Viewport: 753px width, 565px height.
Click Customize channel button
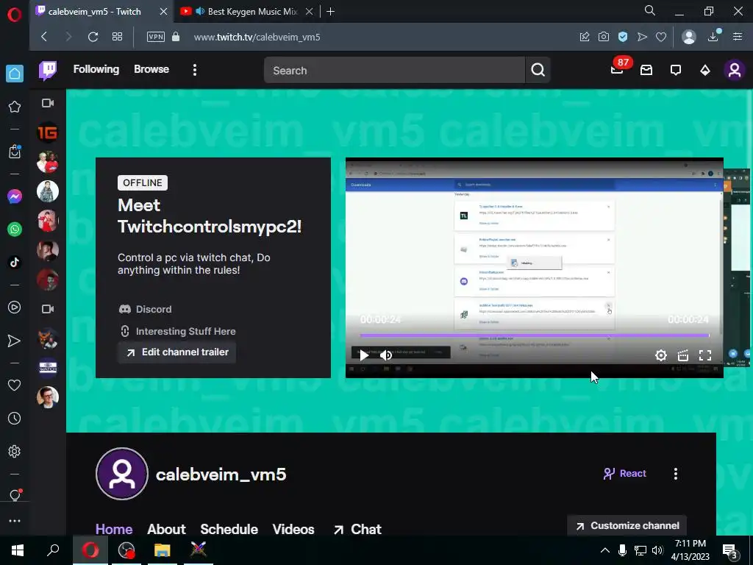pyautogui.click(x=627, y=525)
